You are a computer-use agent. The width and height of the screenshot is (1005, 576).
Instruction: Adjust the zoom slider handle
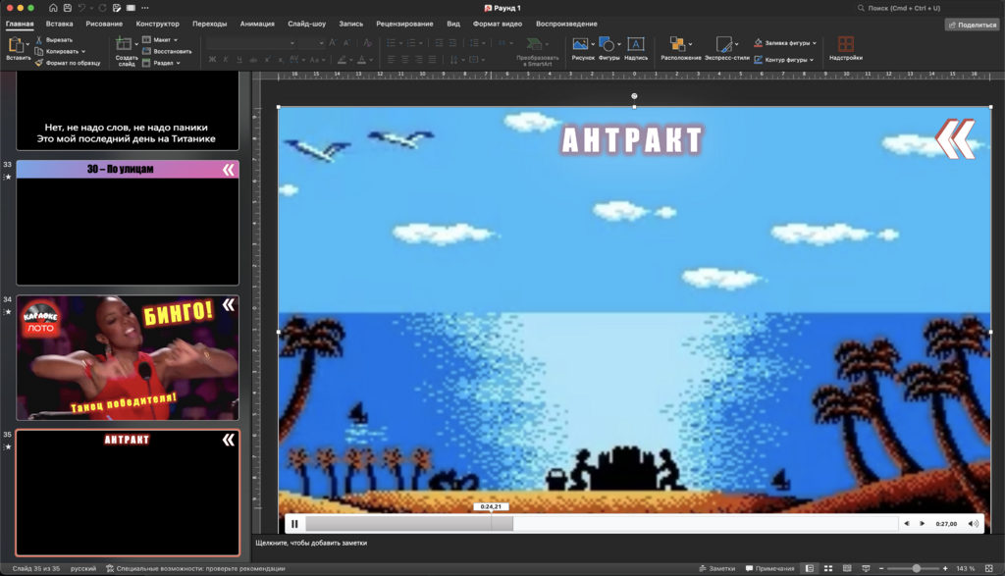click(917, 568)
